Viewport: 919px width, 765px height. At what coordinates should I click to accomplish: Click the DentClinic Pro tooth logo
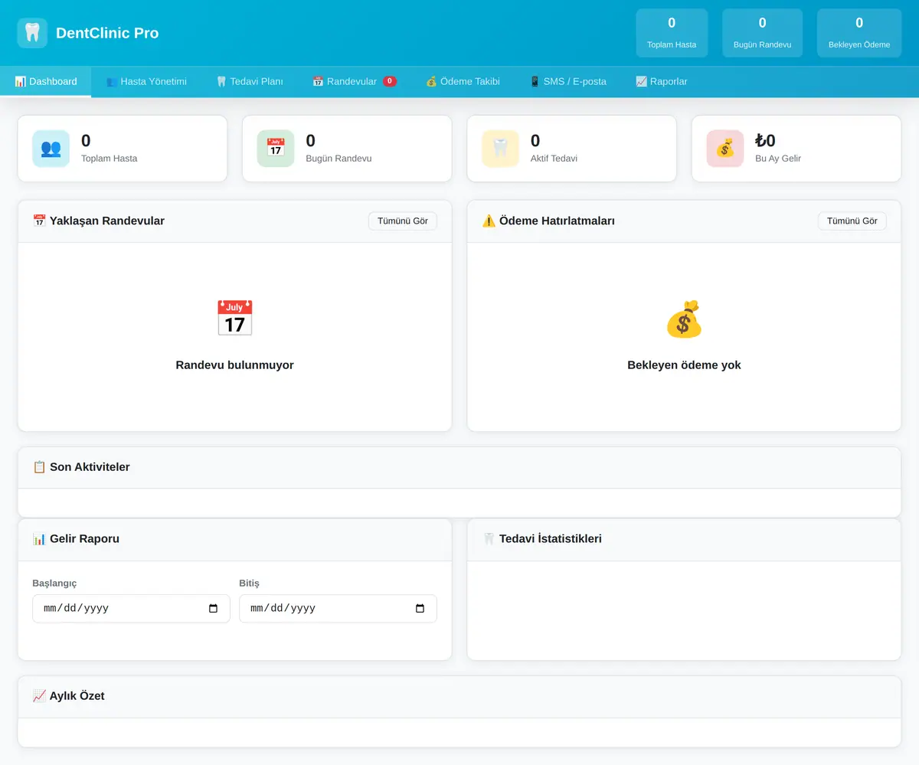[32, 33]
